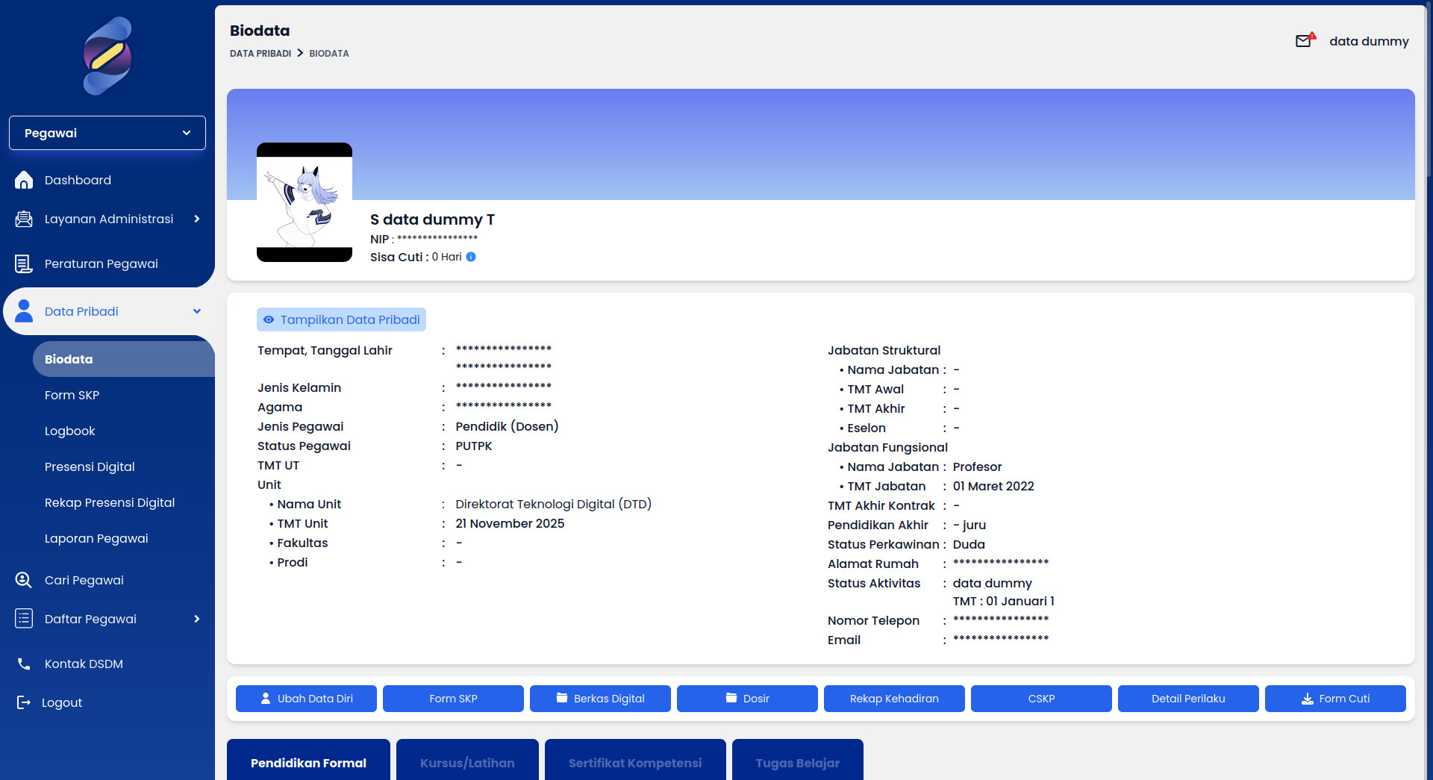Click '01 Maret 2022' TMT Jabatan value

click(993, 486)
